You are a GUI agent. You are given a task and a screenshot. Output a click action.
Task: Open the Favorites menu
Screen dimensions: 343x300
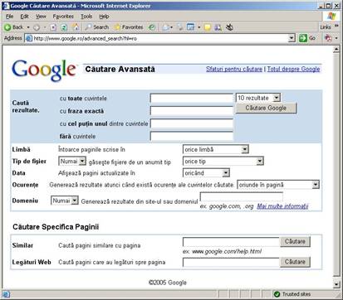click(x=63, y=17)
